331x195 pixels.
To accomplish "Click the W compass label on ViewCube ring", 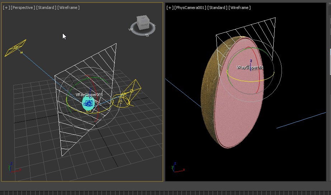I will coord(131,29).
